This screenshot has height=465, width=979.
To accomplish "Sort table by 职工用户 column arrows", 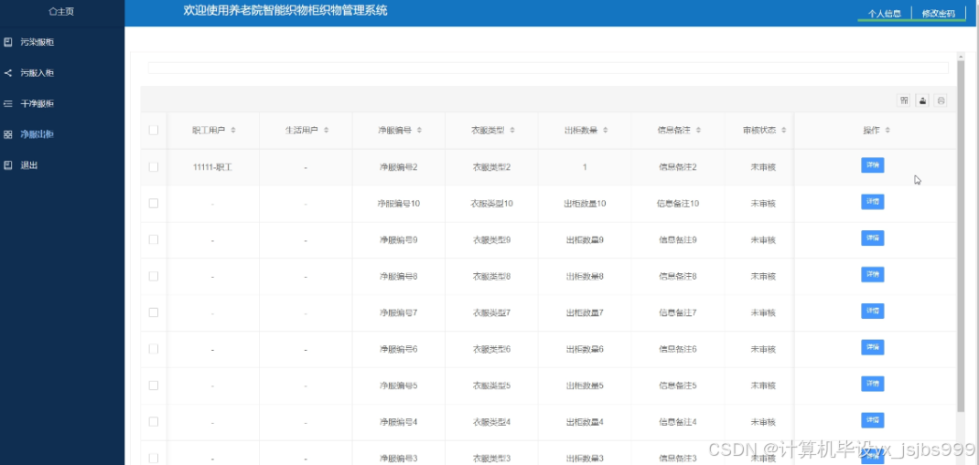I will coord(233,131).
